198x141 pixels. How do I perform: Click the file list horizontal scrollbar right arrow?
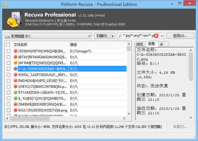[124, 118]
